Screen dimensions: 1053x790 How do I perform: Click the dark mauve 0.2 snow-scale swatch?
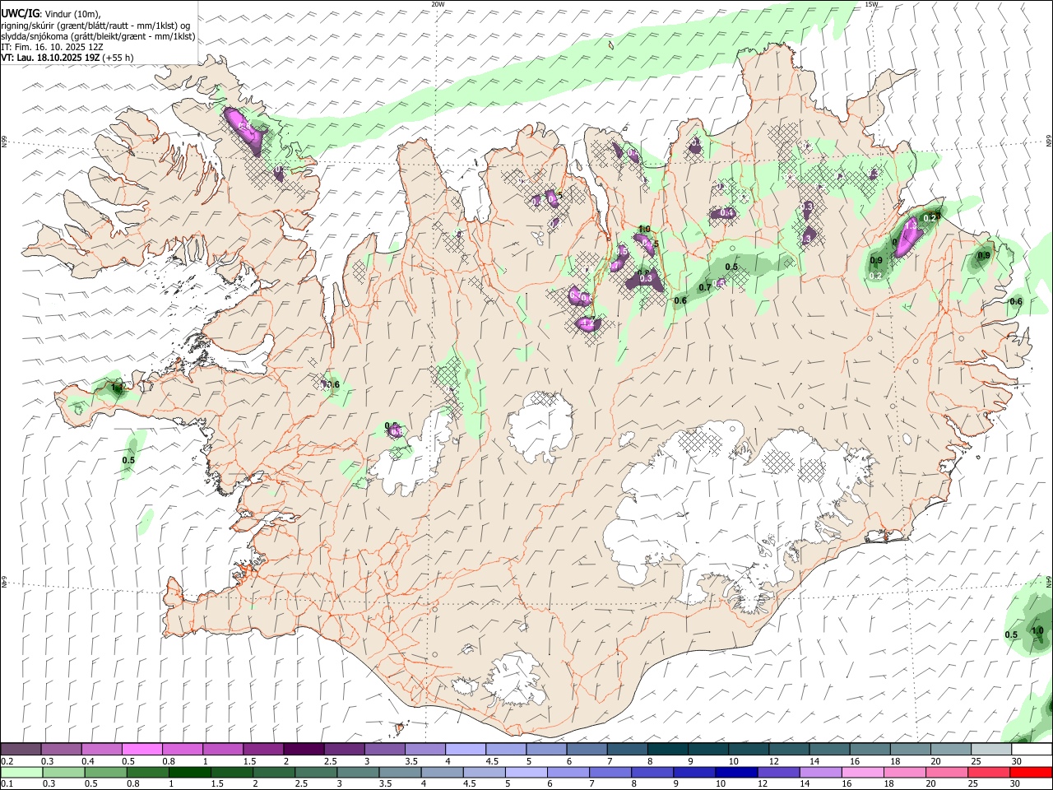point(21,750)
